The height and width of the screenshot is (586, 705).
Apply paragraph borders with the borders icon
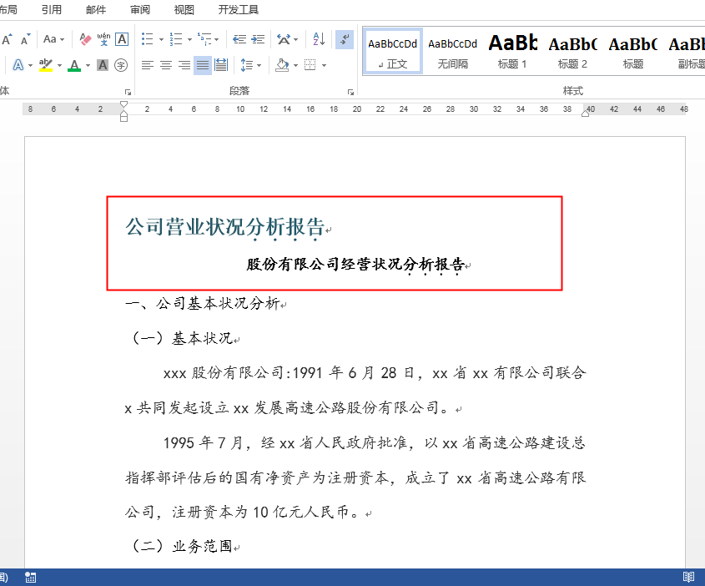point(310,65)
